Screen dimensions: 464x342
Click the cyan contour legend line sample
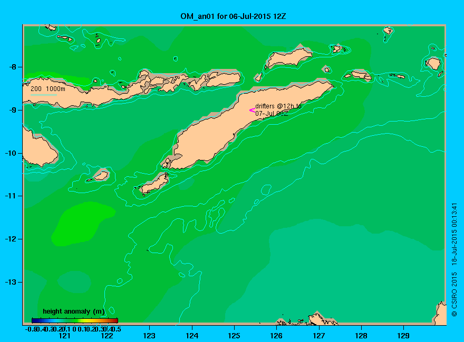pyautogui.click(x=43, y=95)
